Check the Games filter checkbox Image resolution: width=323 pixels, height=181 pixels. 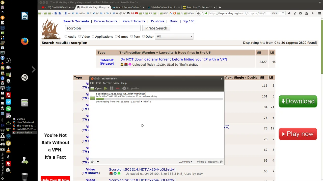(x=116, y=36)
